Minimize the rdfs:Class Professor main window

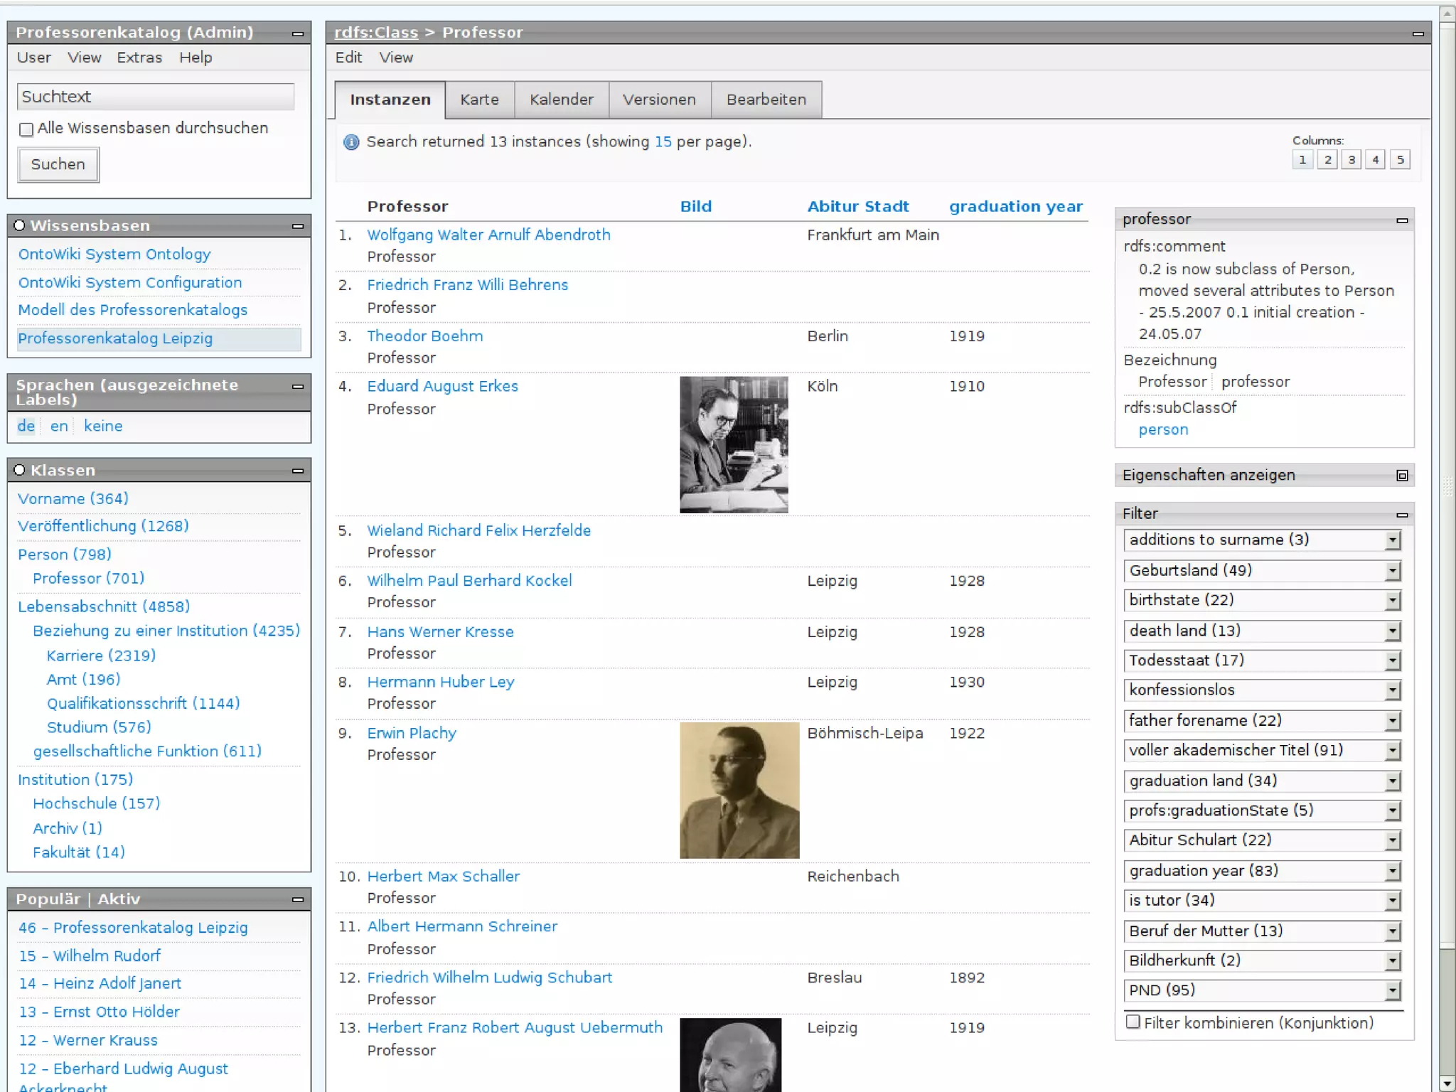(1418, 33)
